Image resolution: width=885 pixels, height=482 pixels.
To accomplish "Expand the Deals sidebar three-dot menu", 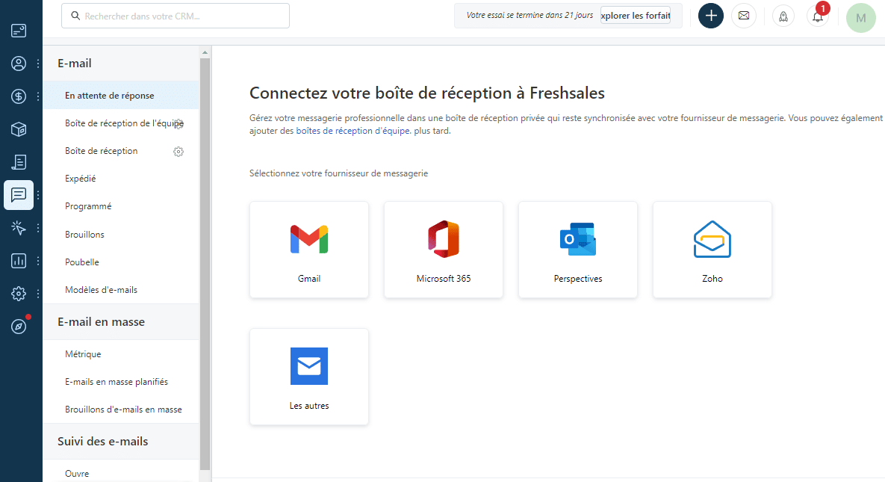I will click(x=38, y=96).
